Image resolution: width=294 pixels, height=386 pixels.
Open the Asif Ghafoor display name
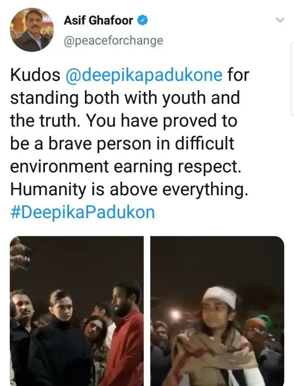(x=98, y=20)
